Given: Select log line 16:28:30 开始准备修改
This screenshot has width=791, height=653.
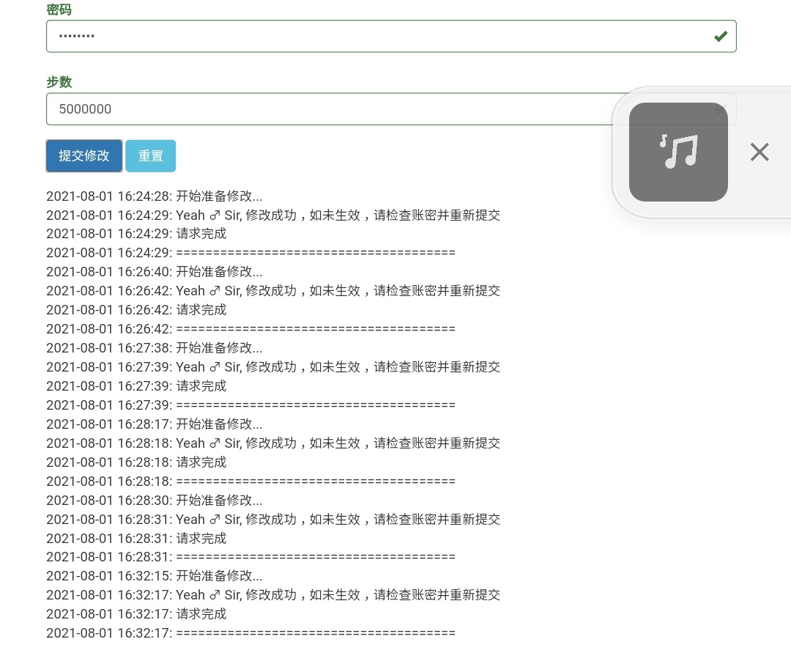Looking at the screenshot, I should [x=155, y=500].
